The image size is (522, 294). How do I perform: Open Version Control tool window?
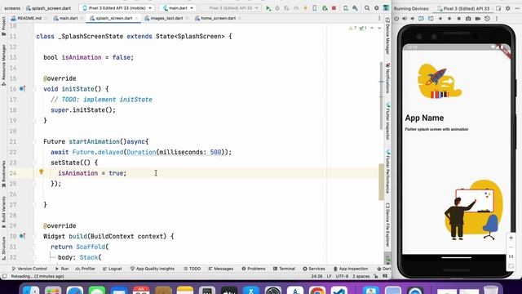tap(29, 269)
